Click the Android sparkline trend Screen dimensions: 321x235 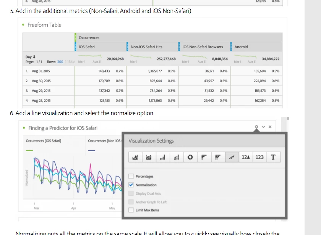245,56
